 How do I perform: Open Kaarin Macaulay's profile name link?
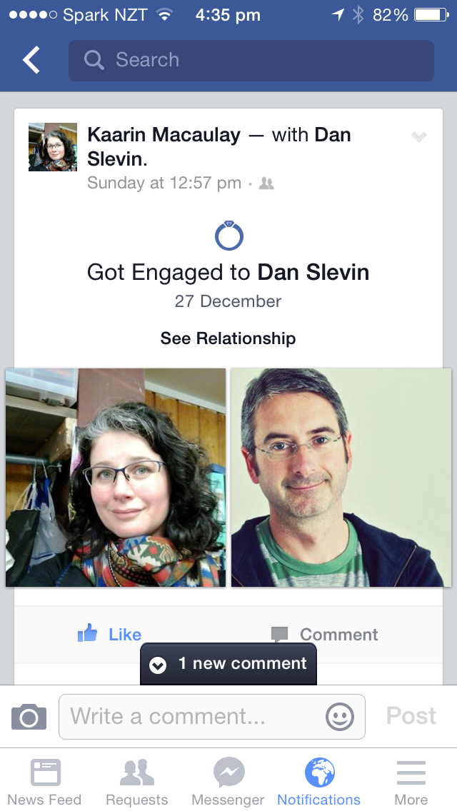164,135
